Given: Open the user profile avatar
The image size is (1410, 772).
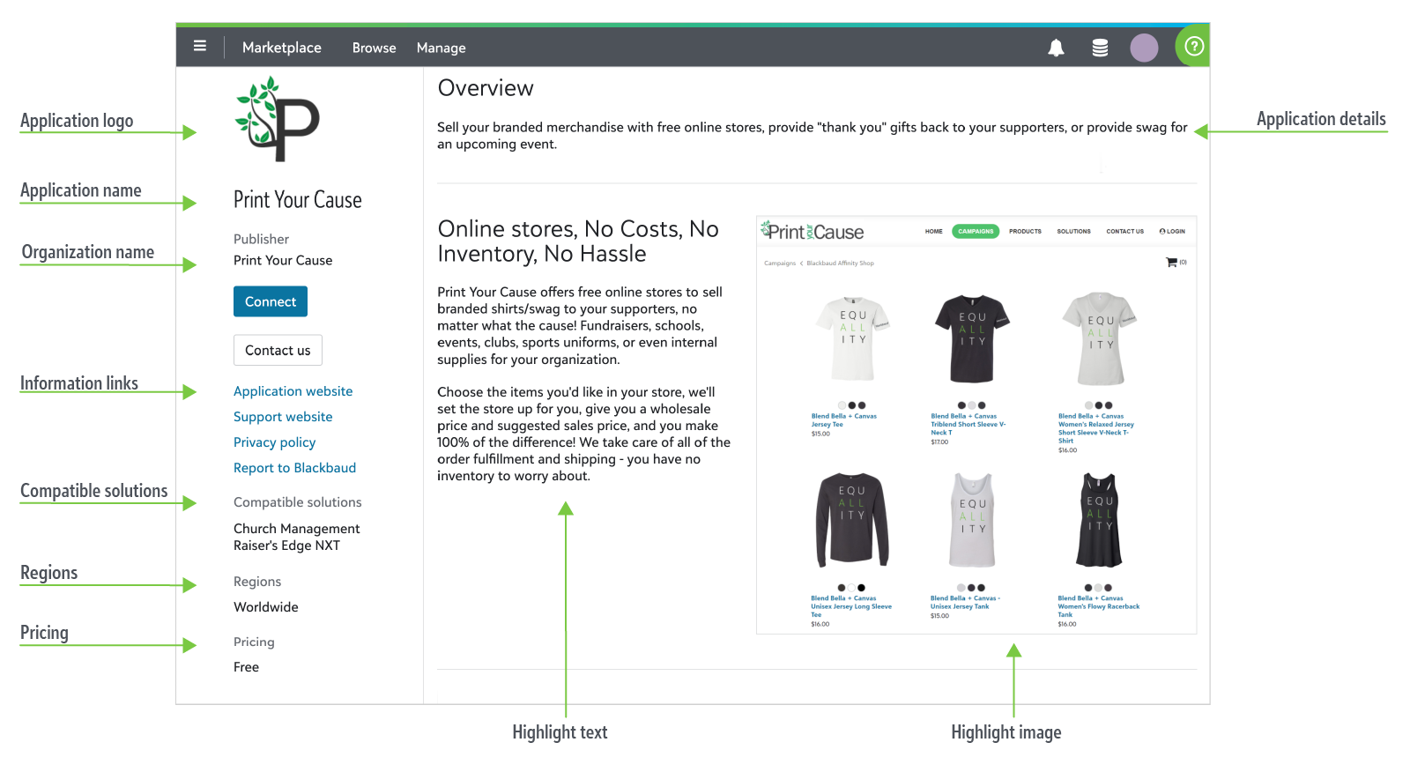Looking at the screenshot, I should [1144, 48].
